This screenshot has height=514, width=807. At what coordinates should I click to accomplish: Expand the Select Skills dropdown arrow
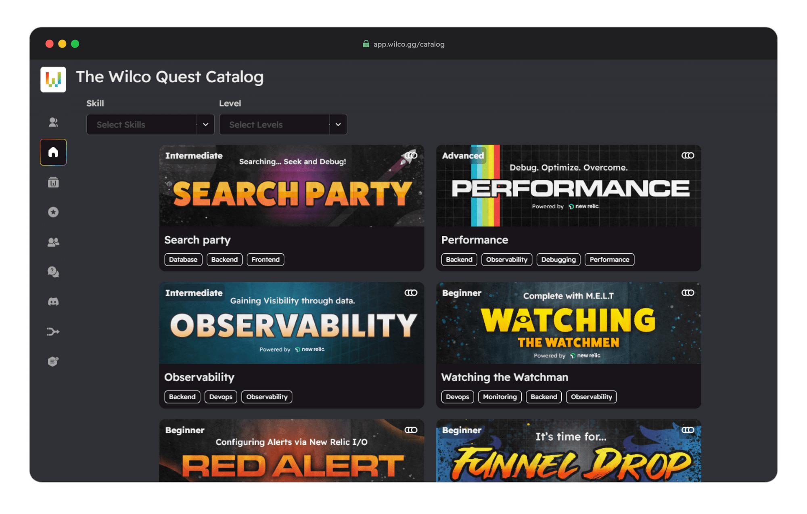205,125
